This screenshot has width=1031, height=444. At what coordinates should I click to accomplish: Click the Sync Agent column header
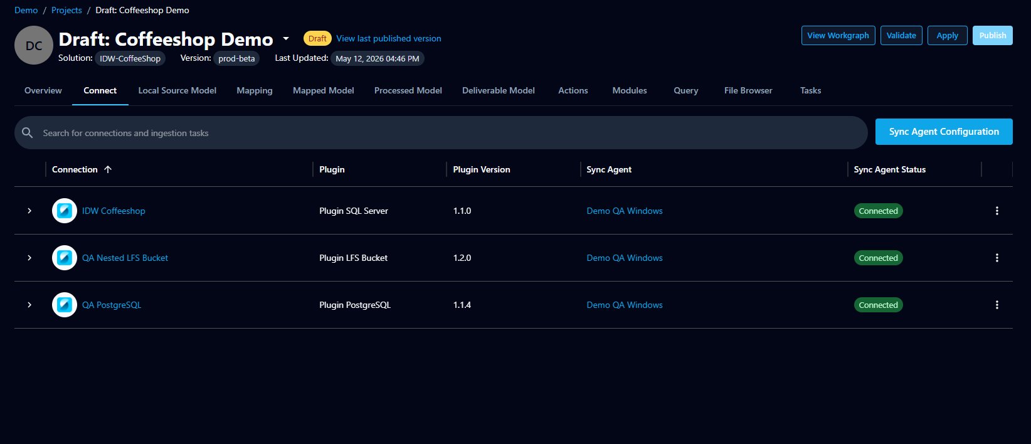(x=609, y=169)
